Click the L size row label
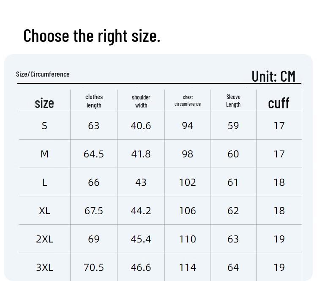 (x=44, y=182)
